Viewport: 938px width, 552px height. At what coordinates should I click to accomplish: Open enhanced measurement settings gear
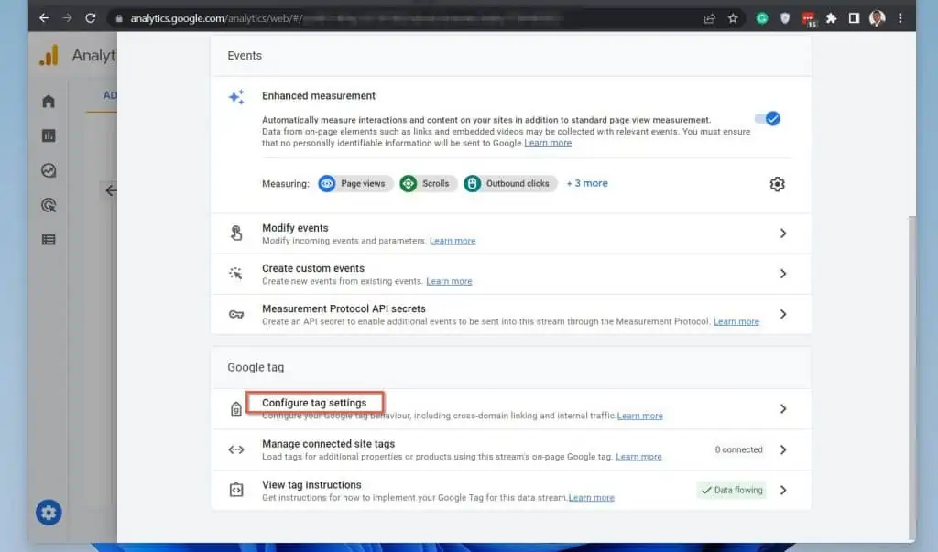pyautogui.click(x=777, y=184)
